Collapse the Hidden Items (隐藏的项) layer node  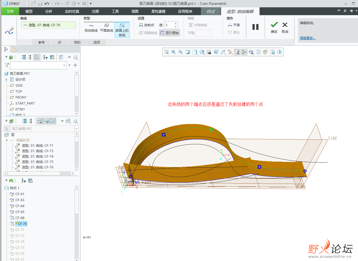click(x=7, y=140)
